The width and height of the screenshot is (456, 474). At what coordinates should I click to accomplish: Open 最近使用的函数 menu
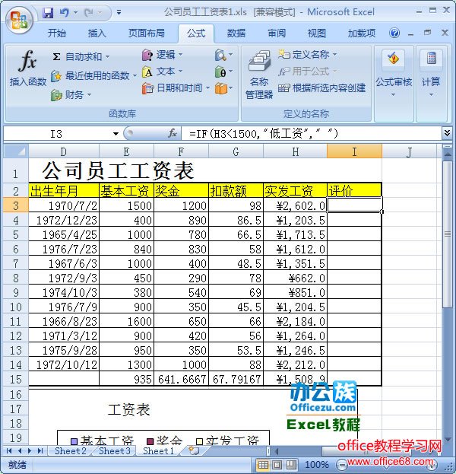click(93, 75)
